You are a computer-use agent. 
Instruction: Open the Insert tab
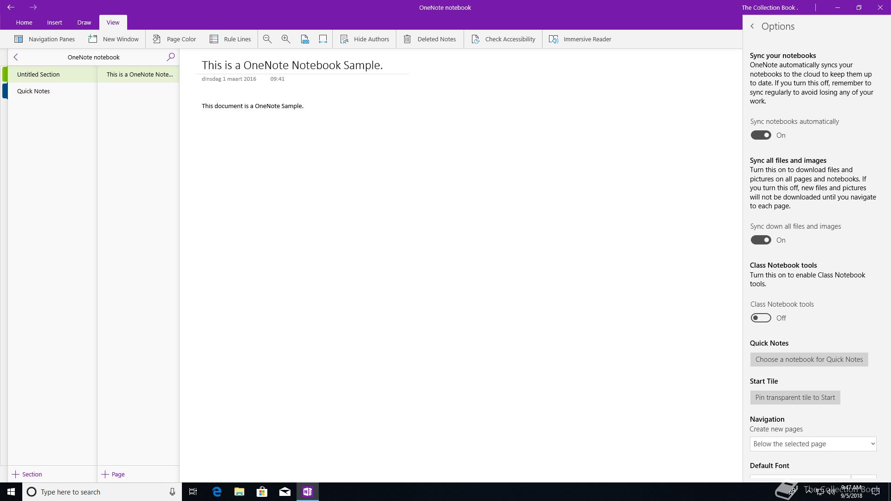(x=54, y=22)
